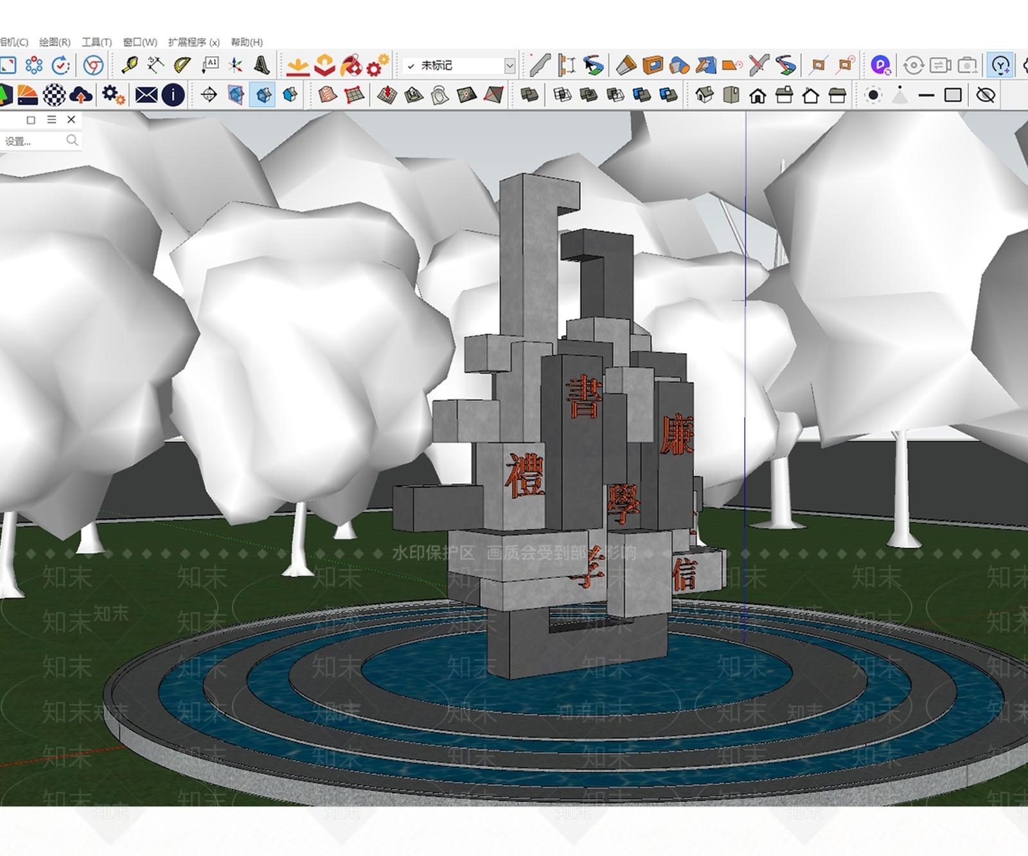Open the 扩展程序 (x) menu

(x=194, y=42)
